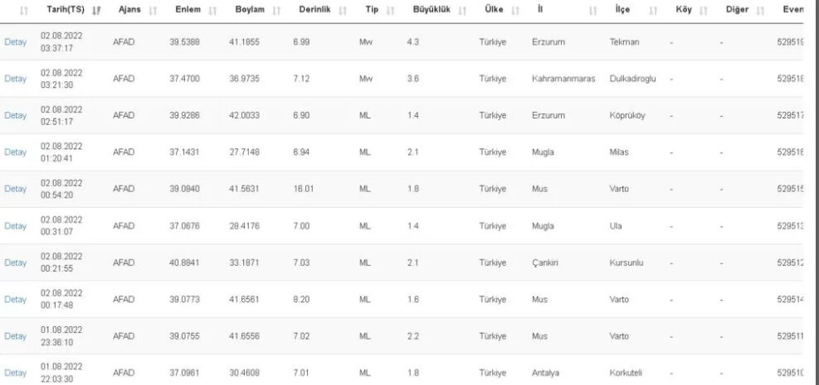Screen dimensions: 819x385
Task: Sort by Derinlik using its arrow icon
Action: pos(343,11)
